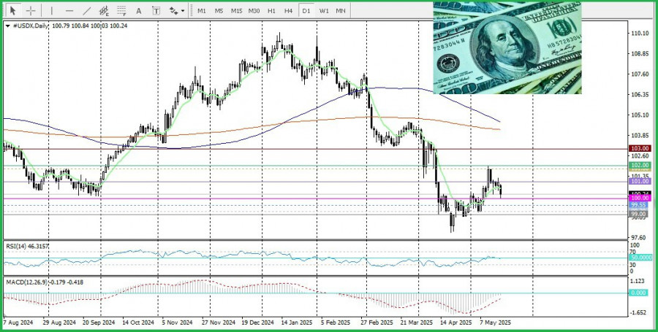Pick the vertical line drawing tool
The image size is (658, 332).
(x=52, y=11)
